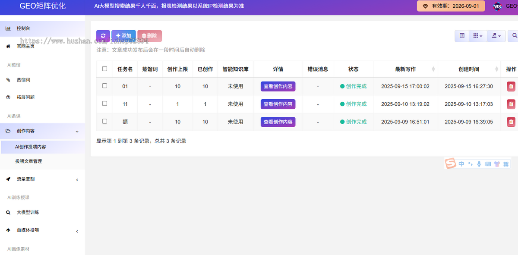Expand the 流量复刻 sidebar menu
This screenshot has height=255, width=518.
click(42, 179)
